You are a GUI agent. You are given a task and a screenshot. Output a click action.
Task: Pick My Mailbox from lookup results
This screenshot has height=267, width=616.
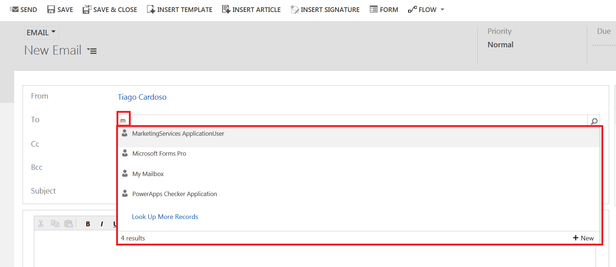tap(148, 174)
